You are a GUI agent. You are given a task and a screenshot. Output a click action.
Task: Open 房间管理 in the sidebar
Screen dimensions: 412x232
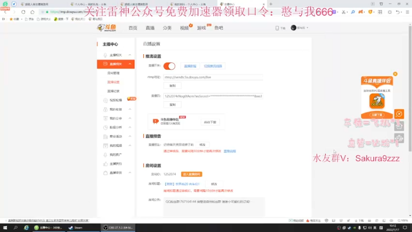(113, 73)
